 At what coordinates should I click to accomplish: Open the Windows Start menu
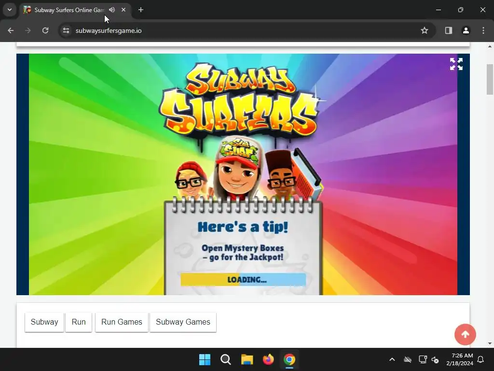(x=205, y=359)
